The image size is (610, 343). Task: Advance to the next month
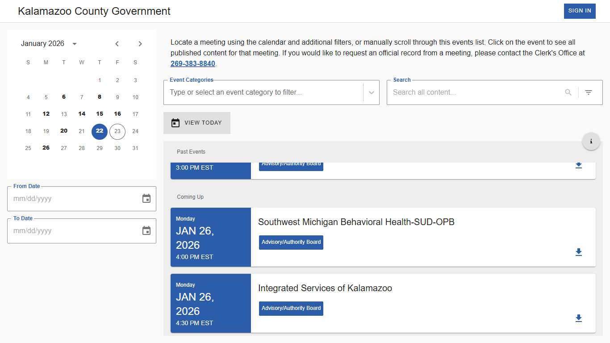[140, 43]
